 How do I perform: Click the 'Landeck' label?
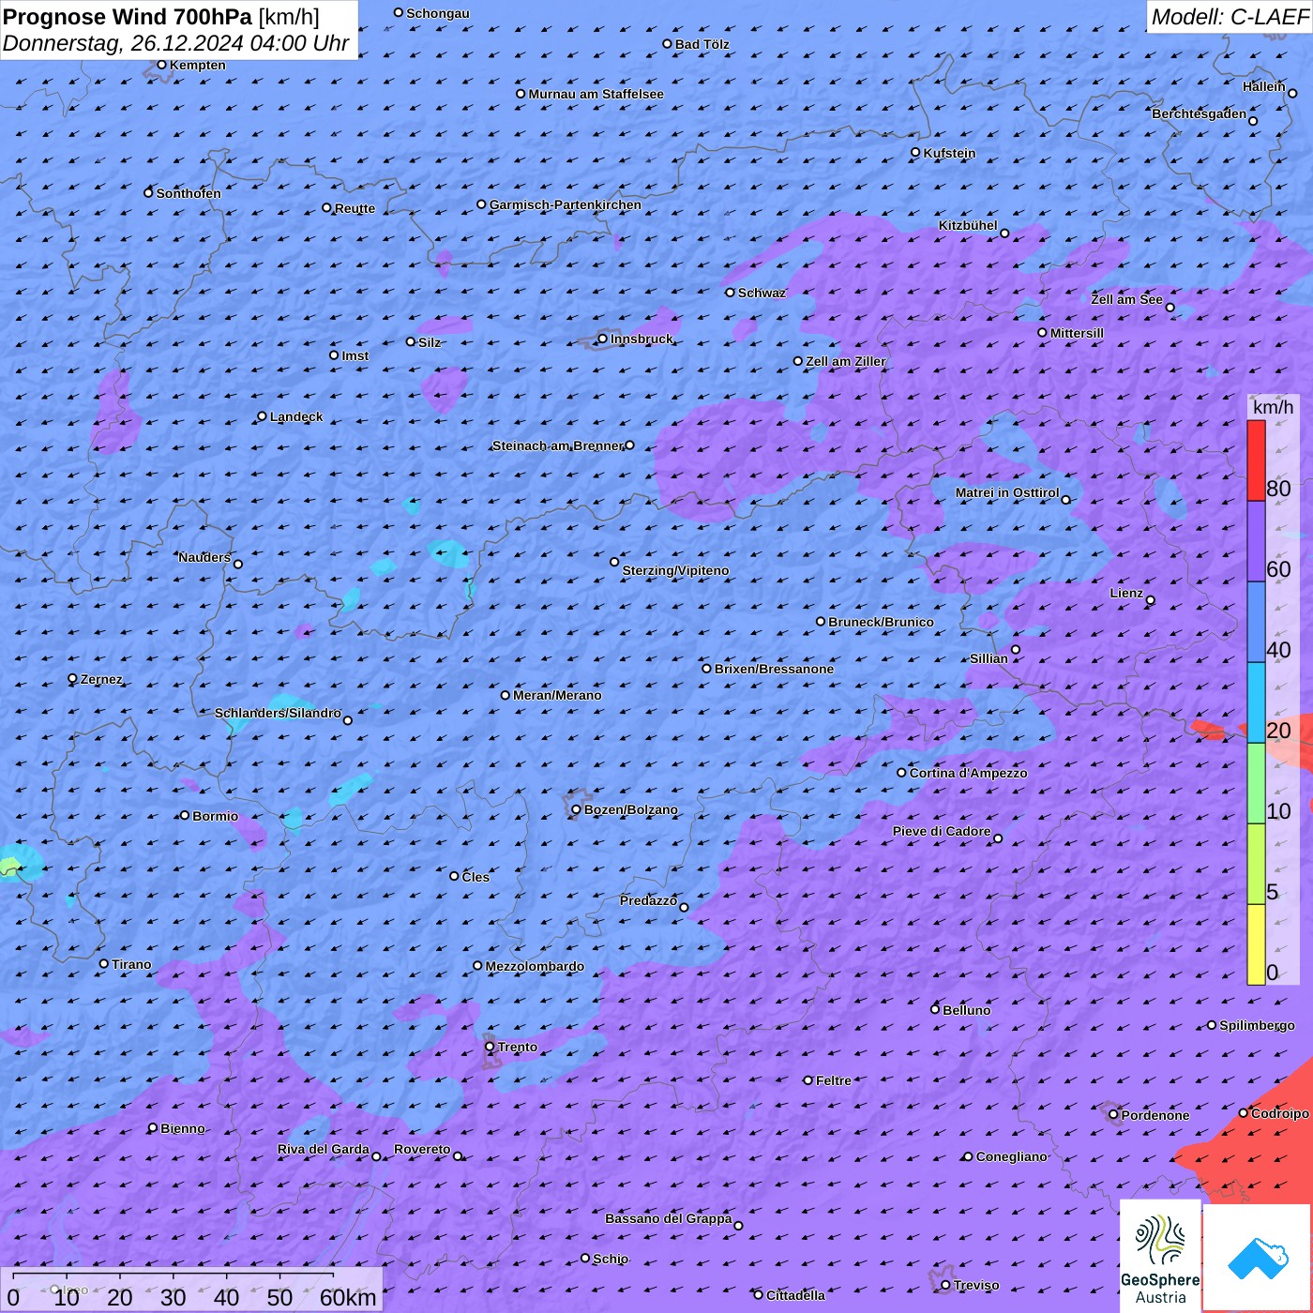pyautogui.click(x=296, y=416)
